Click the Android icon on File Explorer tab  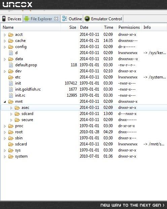click(26, 19)
